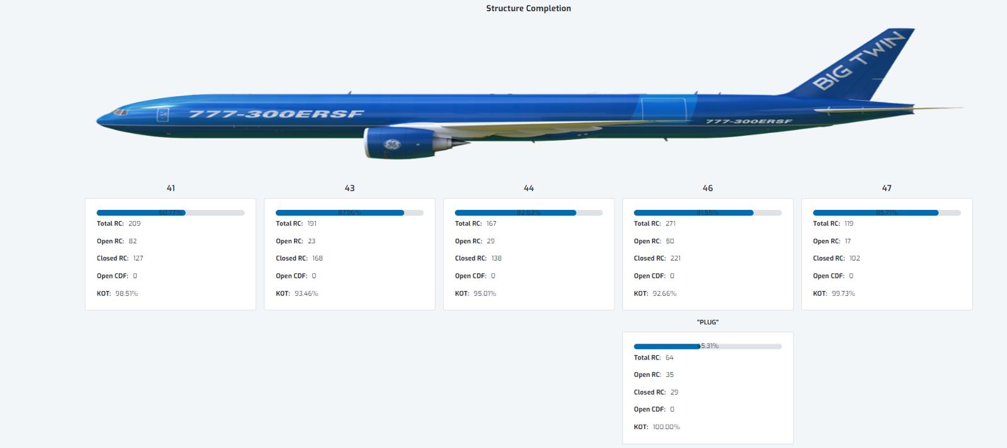This screenshot has width=1007, height=448.
Task: Click Open CDF 0 in section 47
Action: click(833, 276)
